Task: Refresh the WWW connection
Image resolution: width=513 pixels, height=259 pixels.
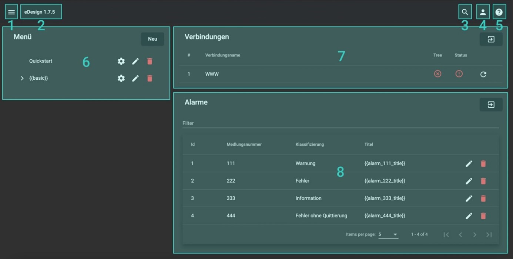Action: (x=483, y=74)
